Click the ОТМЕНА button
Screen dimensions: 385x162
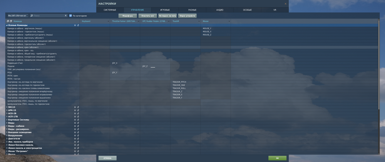point(107,158)
